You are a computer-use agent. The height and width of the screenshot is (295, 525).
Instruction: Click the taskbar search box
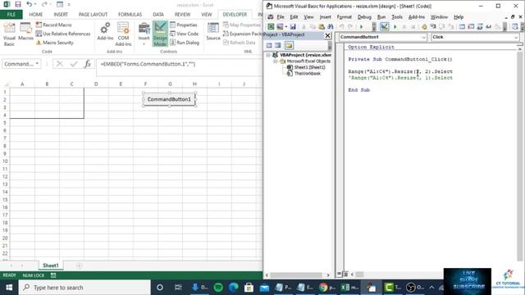coord(84,288)
